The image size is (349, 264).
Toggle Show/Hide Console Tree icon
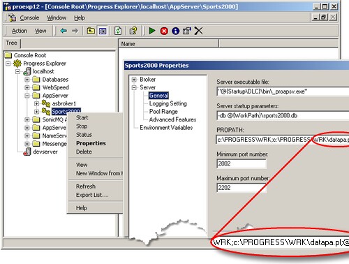point(103,31)
